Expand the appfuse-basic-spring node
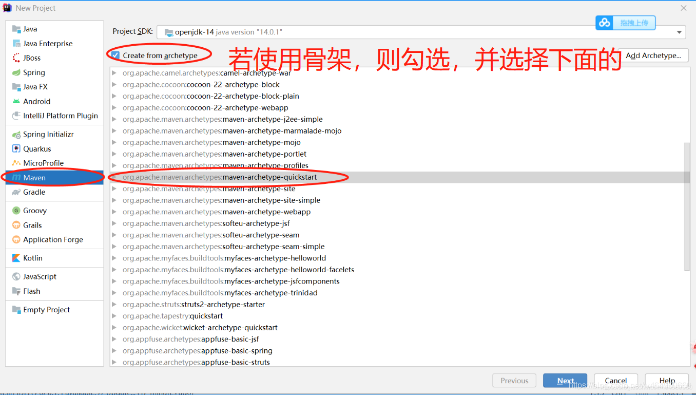Viewport: 696px width, 395px height. [114, 351]
